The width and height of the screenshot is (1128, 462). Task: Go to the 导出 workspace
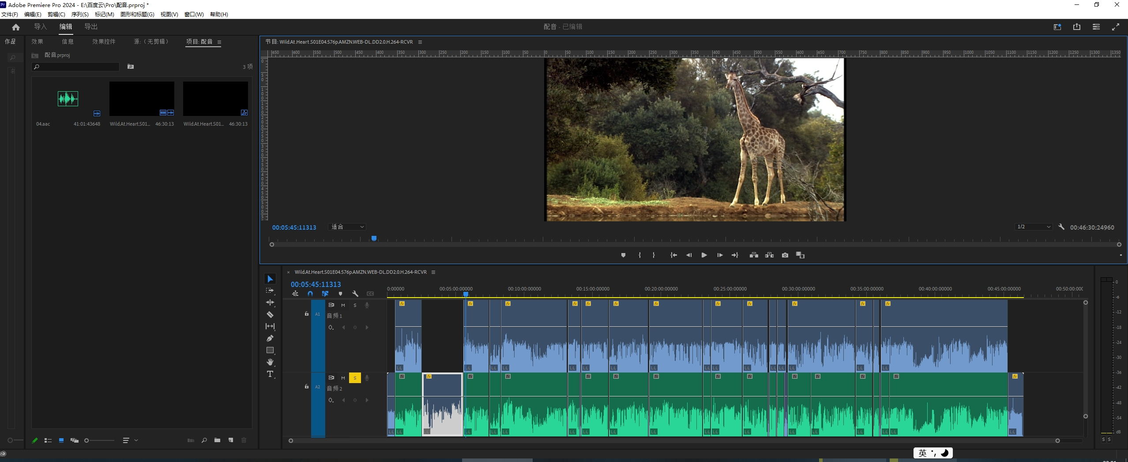(x=91, y=27)
